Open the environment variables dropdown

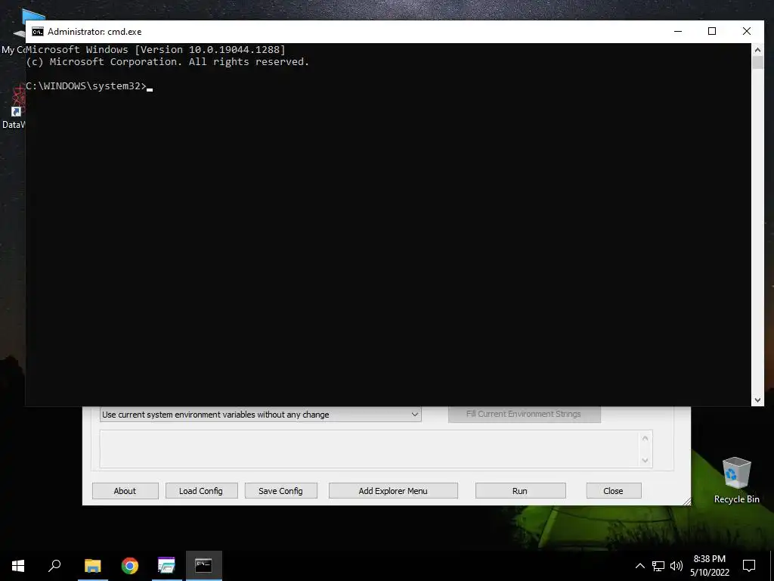coord(261,415)
